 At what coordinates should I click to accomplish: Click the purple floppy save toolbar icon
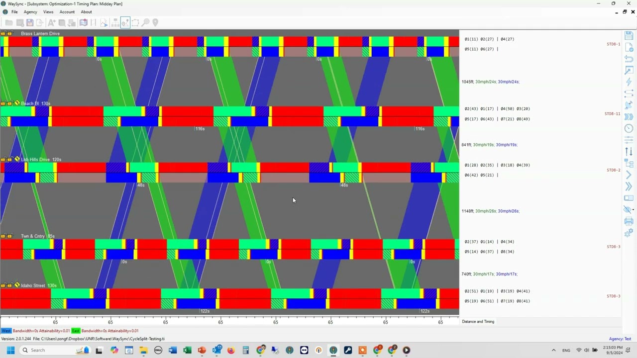(x=30, y=22)
